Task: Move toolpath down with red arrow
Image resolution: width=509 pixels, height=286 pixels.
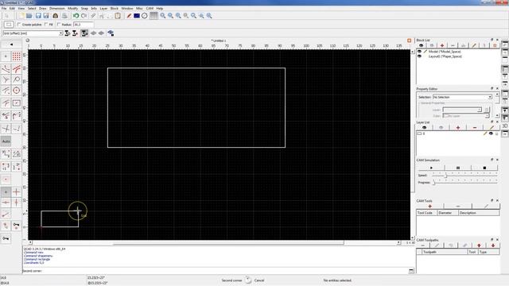Action: pyautogui.click(x=493, y=245)
